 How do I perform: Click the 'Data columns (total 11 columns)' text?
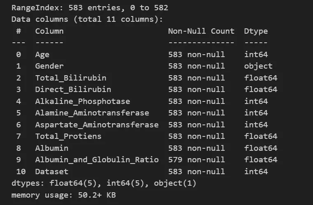pos(87,19)
